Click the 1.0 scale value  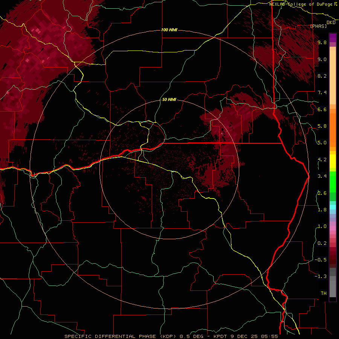[322, 226]
